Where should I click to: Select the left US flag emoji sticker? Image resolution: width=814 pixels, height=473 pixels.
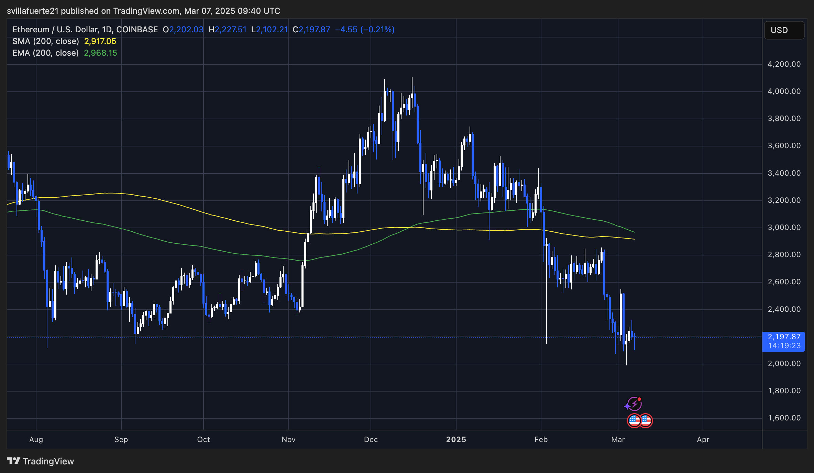635,420
